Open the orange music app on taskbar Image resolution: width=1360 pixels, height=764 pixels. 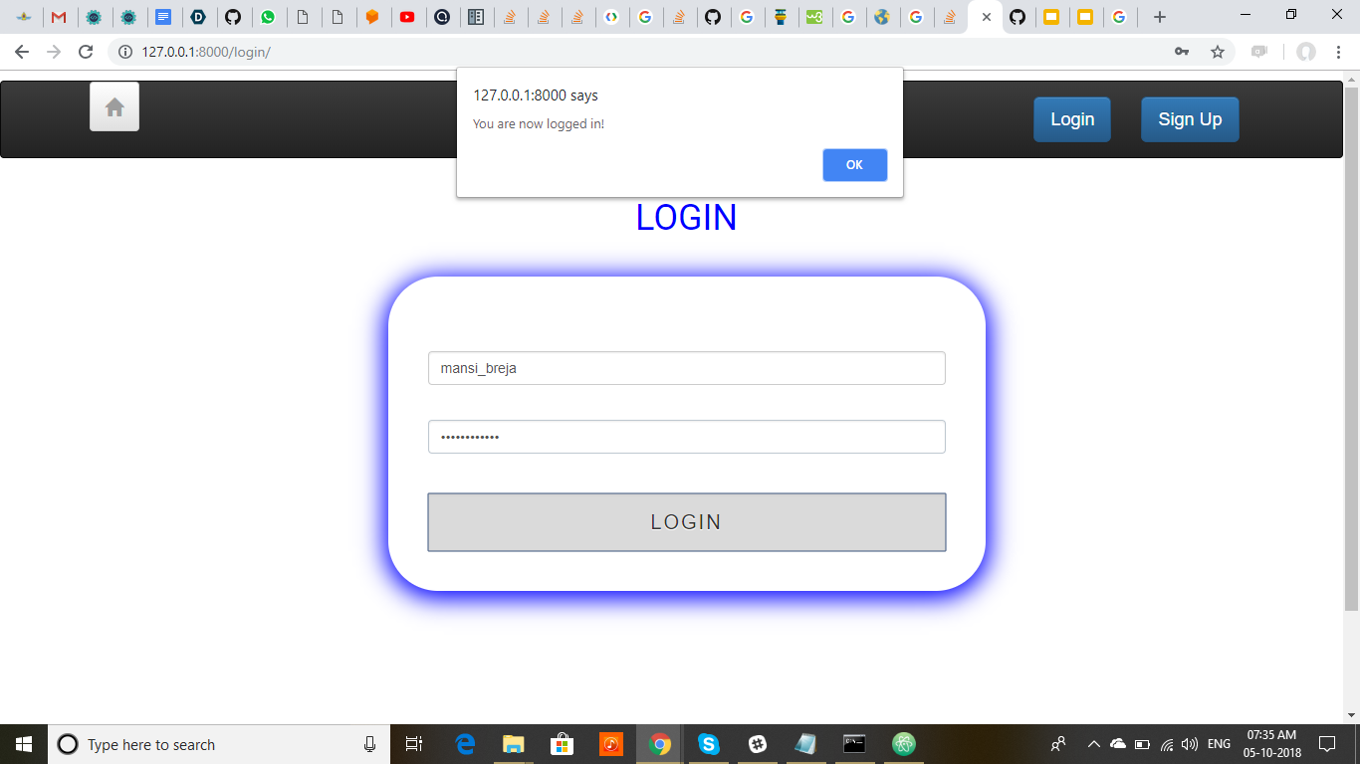point(611,744)
